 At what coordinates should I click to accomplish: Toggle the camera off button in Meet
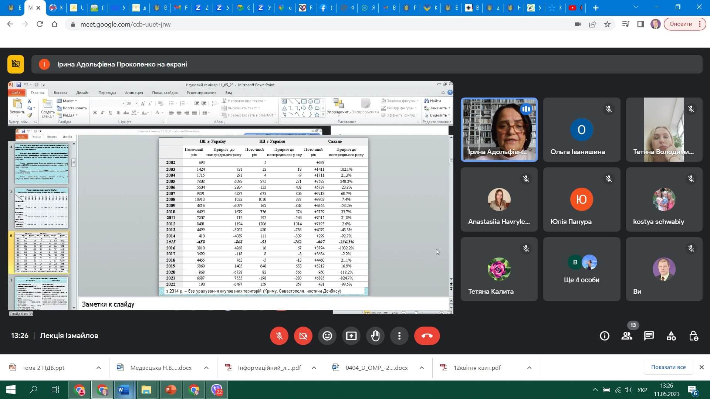pos(303,336)
